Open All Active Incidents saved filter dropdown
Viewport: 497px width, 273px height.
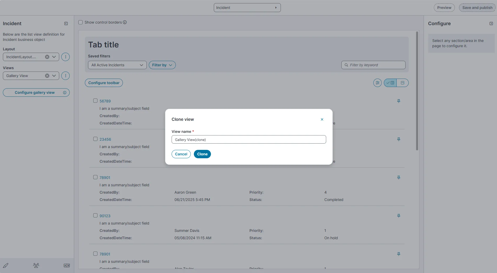tap(117, 65)
